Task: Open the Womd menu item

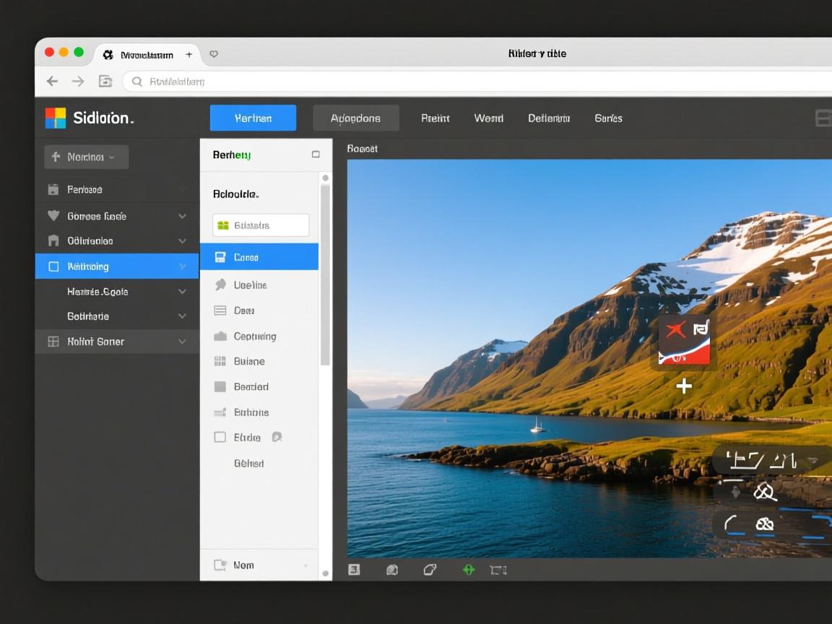Action: tap(488, 118)
